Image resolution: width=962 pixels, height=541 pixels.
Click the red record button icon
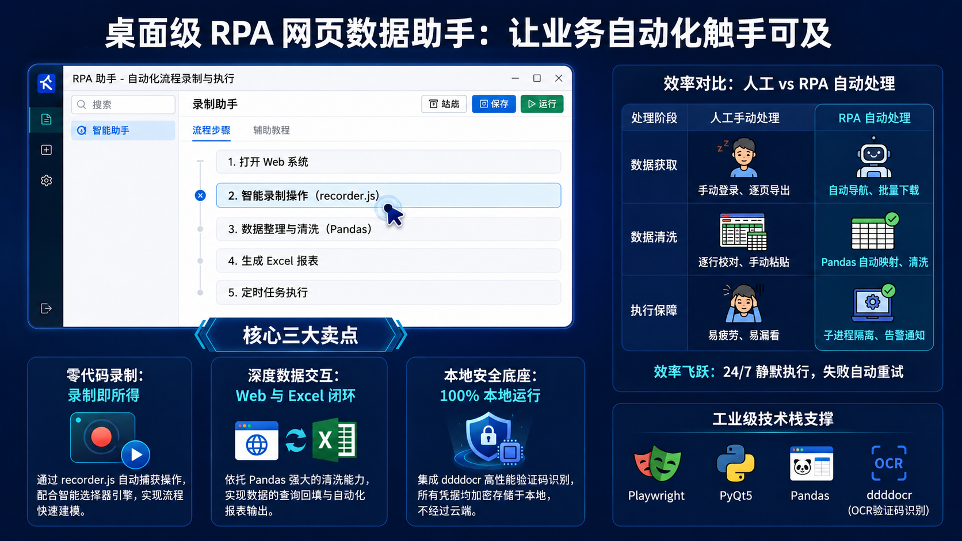pos(101,437)
